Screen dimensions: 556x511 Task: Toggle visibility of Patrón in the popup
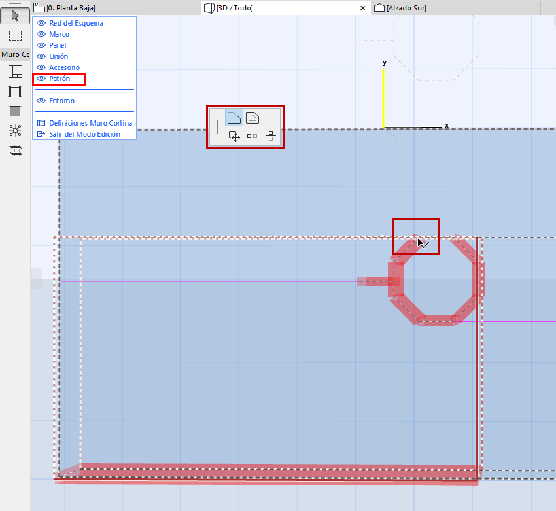coord(41,79)
